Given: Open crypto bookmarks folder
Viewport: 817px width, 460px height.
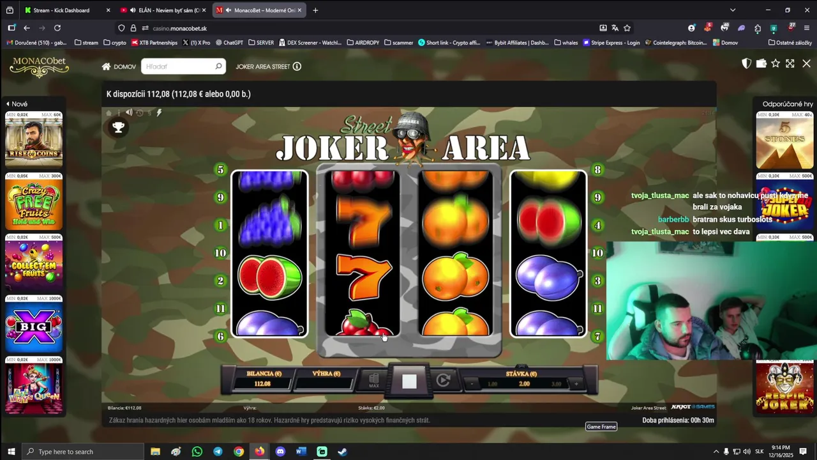Looking at the screenshot, I should coord(114,43).
